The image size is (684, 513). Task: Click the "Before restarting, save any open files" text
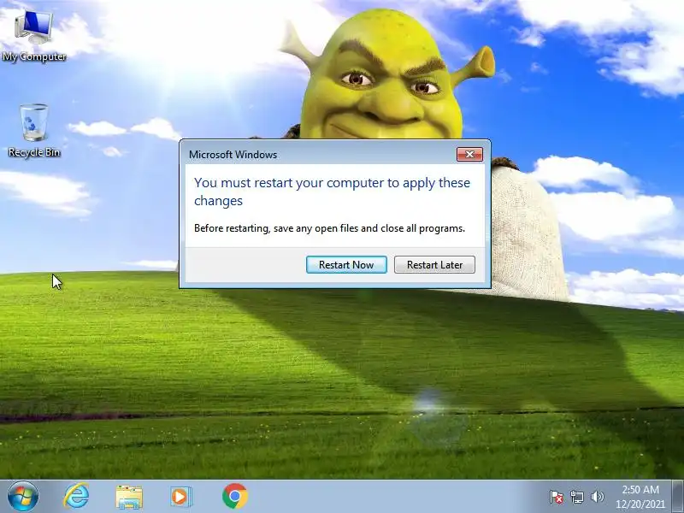pyautogui.click(x=329, y=228)
